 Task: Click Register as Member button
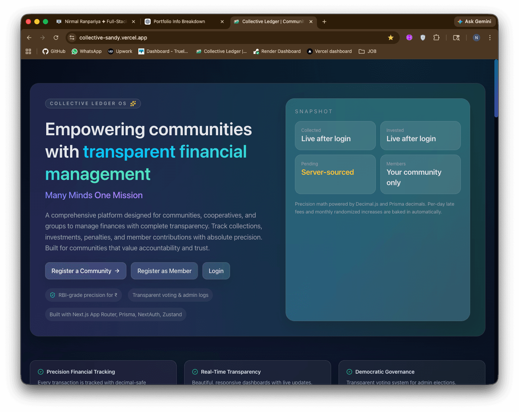(164, 271)
